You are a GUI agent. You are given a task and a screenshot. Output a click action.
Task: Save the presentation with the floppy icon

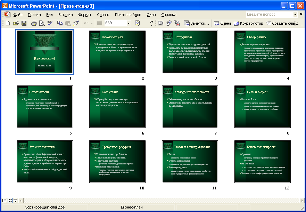(x=24, y=23)
